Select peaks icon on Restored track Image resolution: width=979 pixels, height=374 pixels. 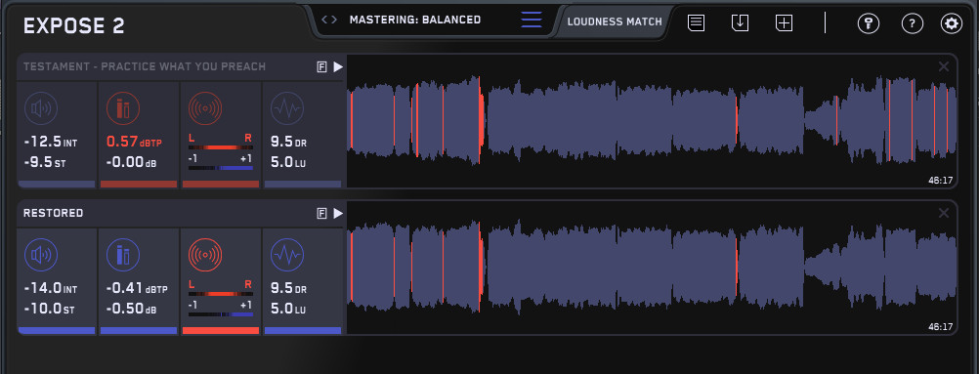pos(123,255)
